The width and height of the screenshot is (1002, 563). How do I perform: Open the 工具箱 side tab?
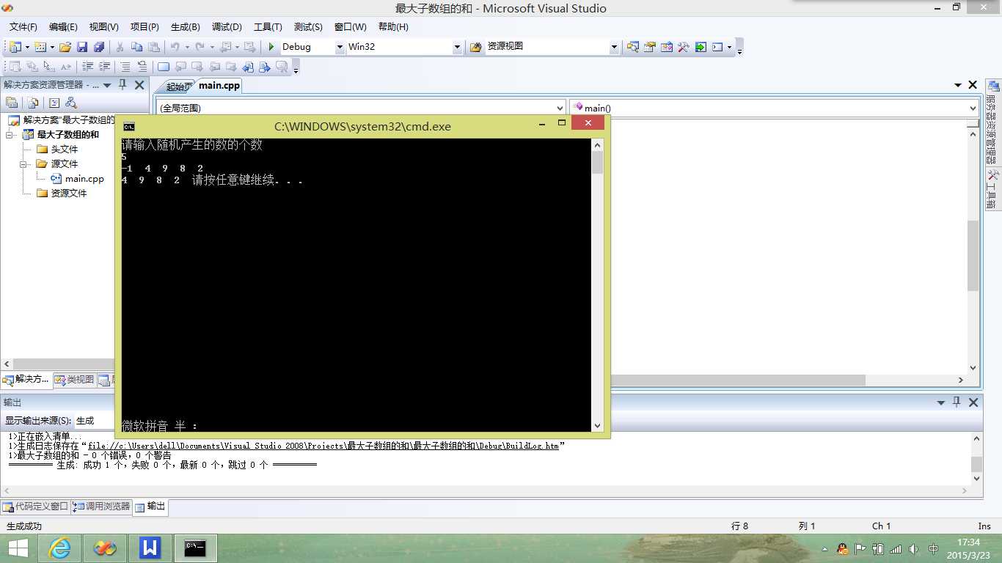click(992, 190)
